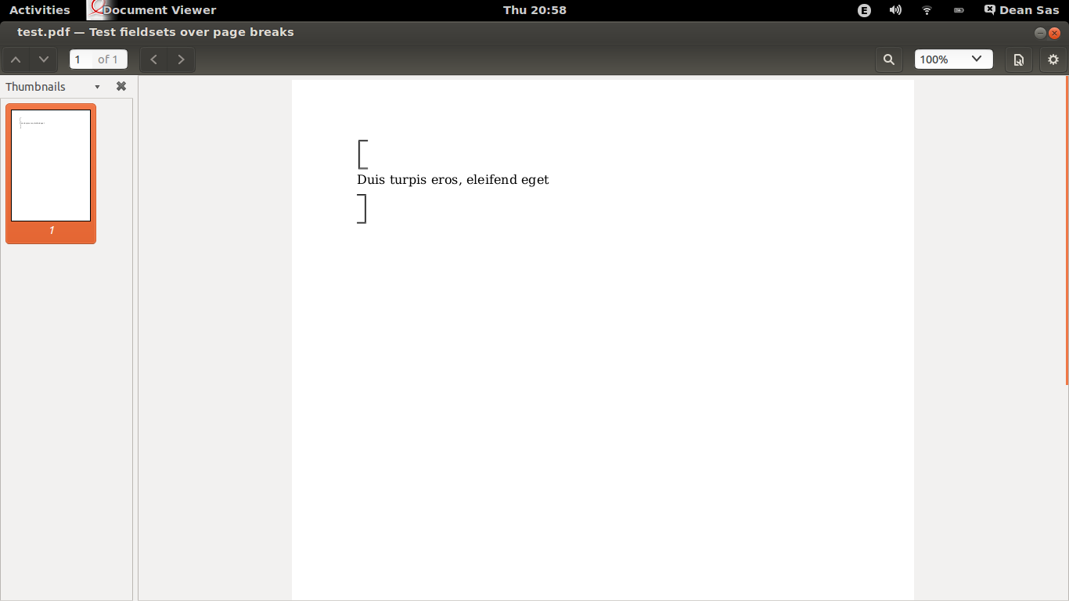Open the clock showing Thu 20:58
1069x601 pixels.
click(x=534, y=10)
